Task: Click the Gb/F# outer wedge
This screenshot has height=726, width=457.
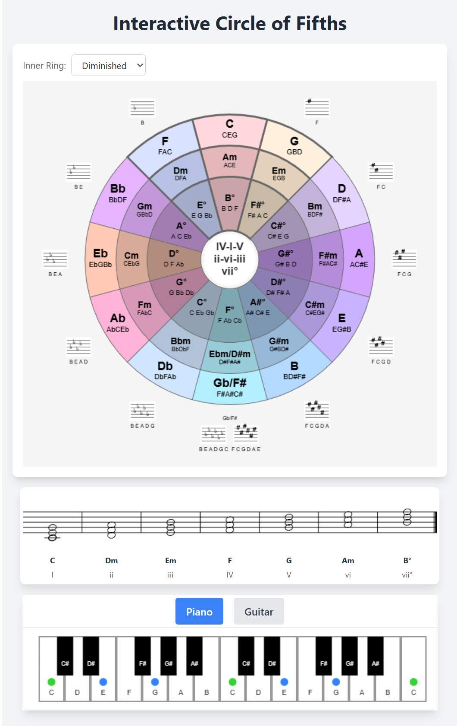Action: pos(230,386)
